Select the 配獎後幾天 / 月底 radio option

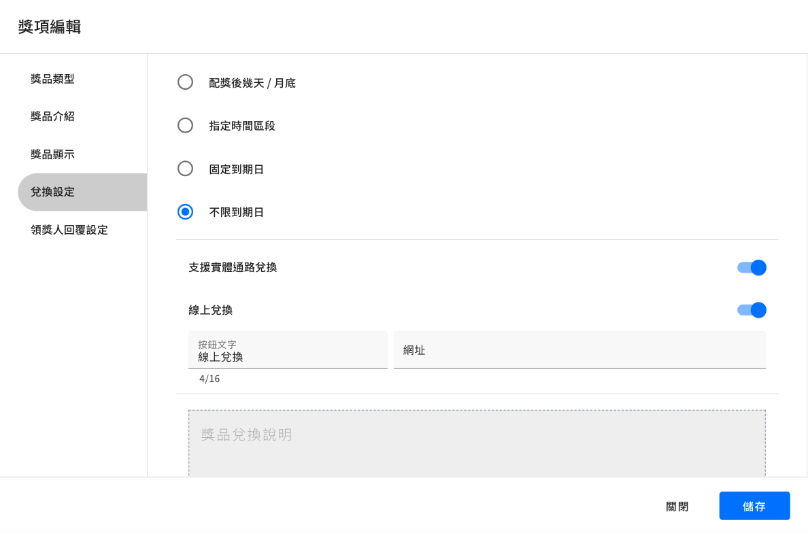[185, 82]
